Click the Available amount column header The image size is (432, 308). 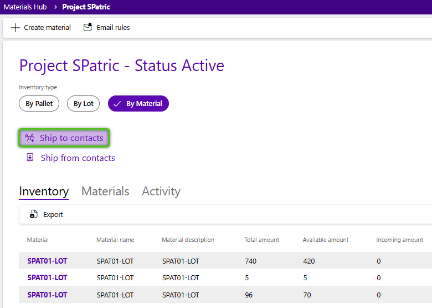pos(325,240)
